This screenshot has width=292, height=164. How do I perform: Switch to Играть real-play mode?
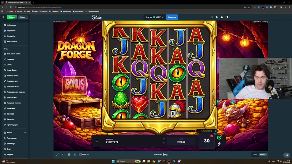[262, 154]
